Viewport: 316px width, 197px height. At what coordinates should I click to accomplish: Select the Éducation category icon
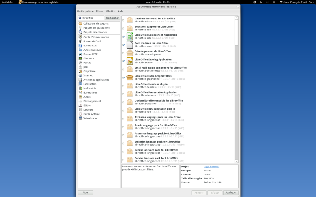(81, 58)
